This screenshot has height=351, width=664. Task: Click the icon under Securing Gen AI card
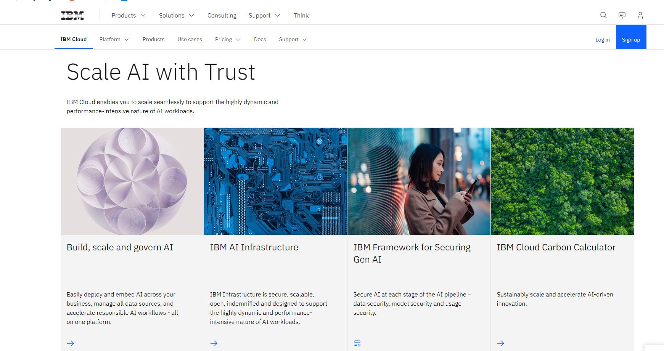pyautogui.click(x=357, y=343)
